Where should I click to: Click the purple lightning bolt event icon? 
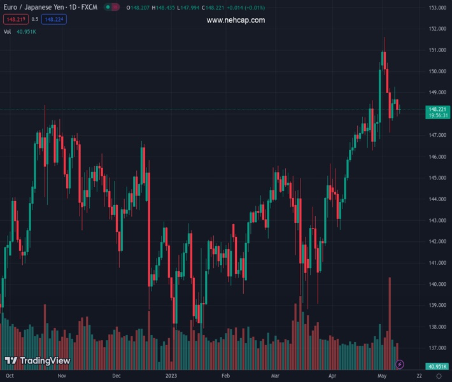pyautogui.click(x=399, y=364)
